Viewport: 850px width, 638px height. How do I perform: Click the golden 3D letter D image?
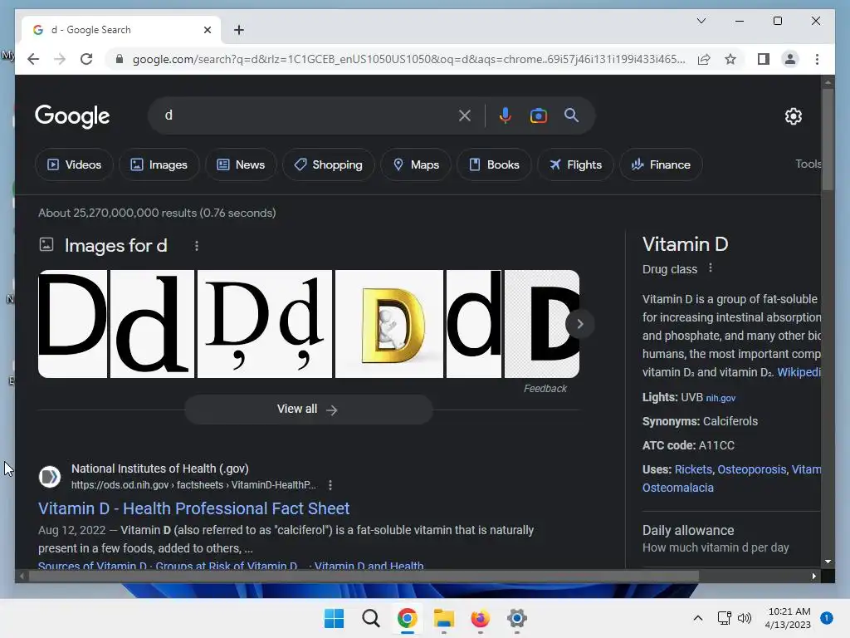[x=389, y=324]
